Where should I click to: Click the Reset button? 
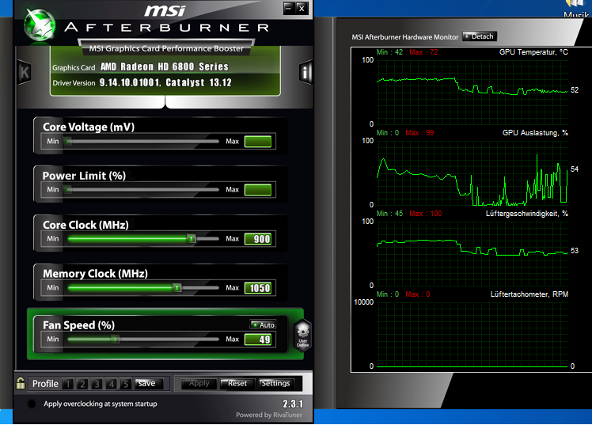(237, 384)
